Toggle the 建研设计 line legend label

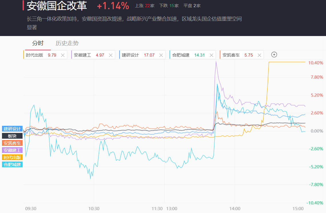12,129
